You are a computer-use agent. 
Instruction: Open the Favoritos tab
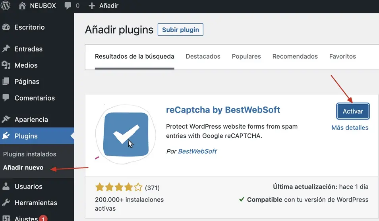[x=342, y=56]
